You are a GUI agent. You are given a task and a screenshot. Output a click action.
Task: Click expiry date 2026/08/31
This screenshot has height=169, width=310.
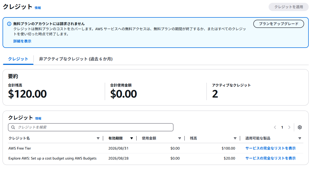coord(119,148)
